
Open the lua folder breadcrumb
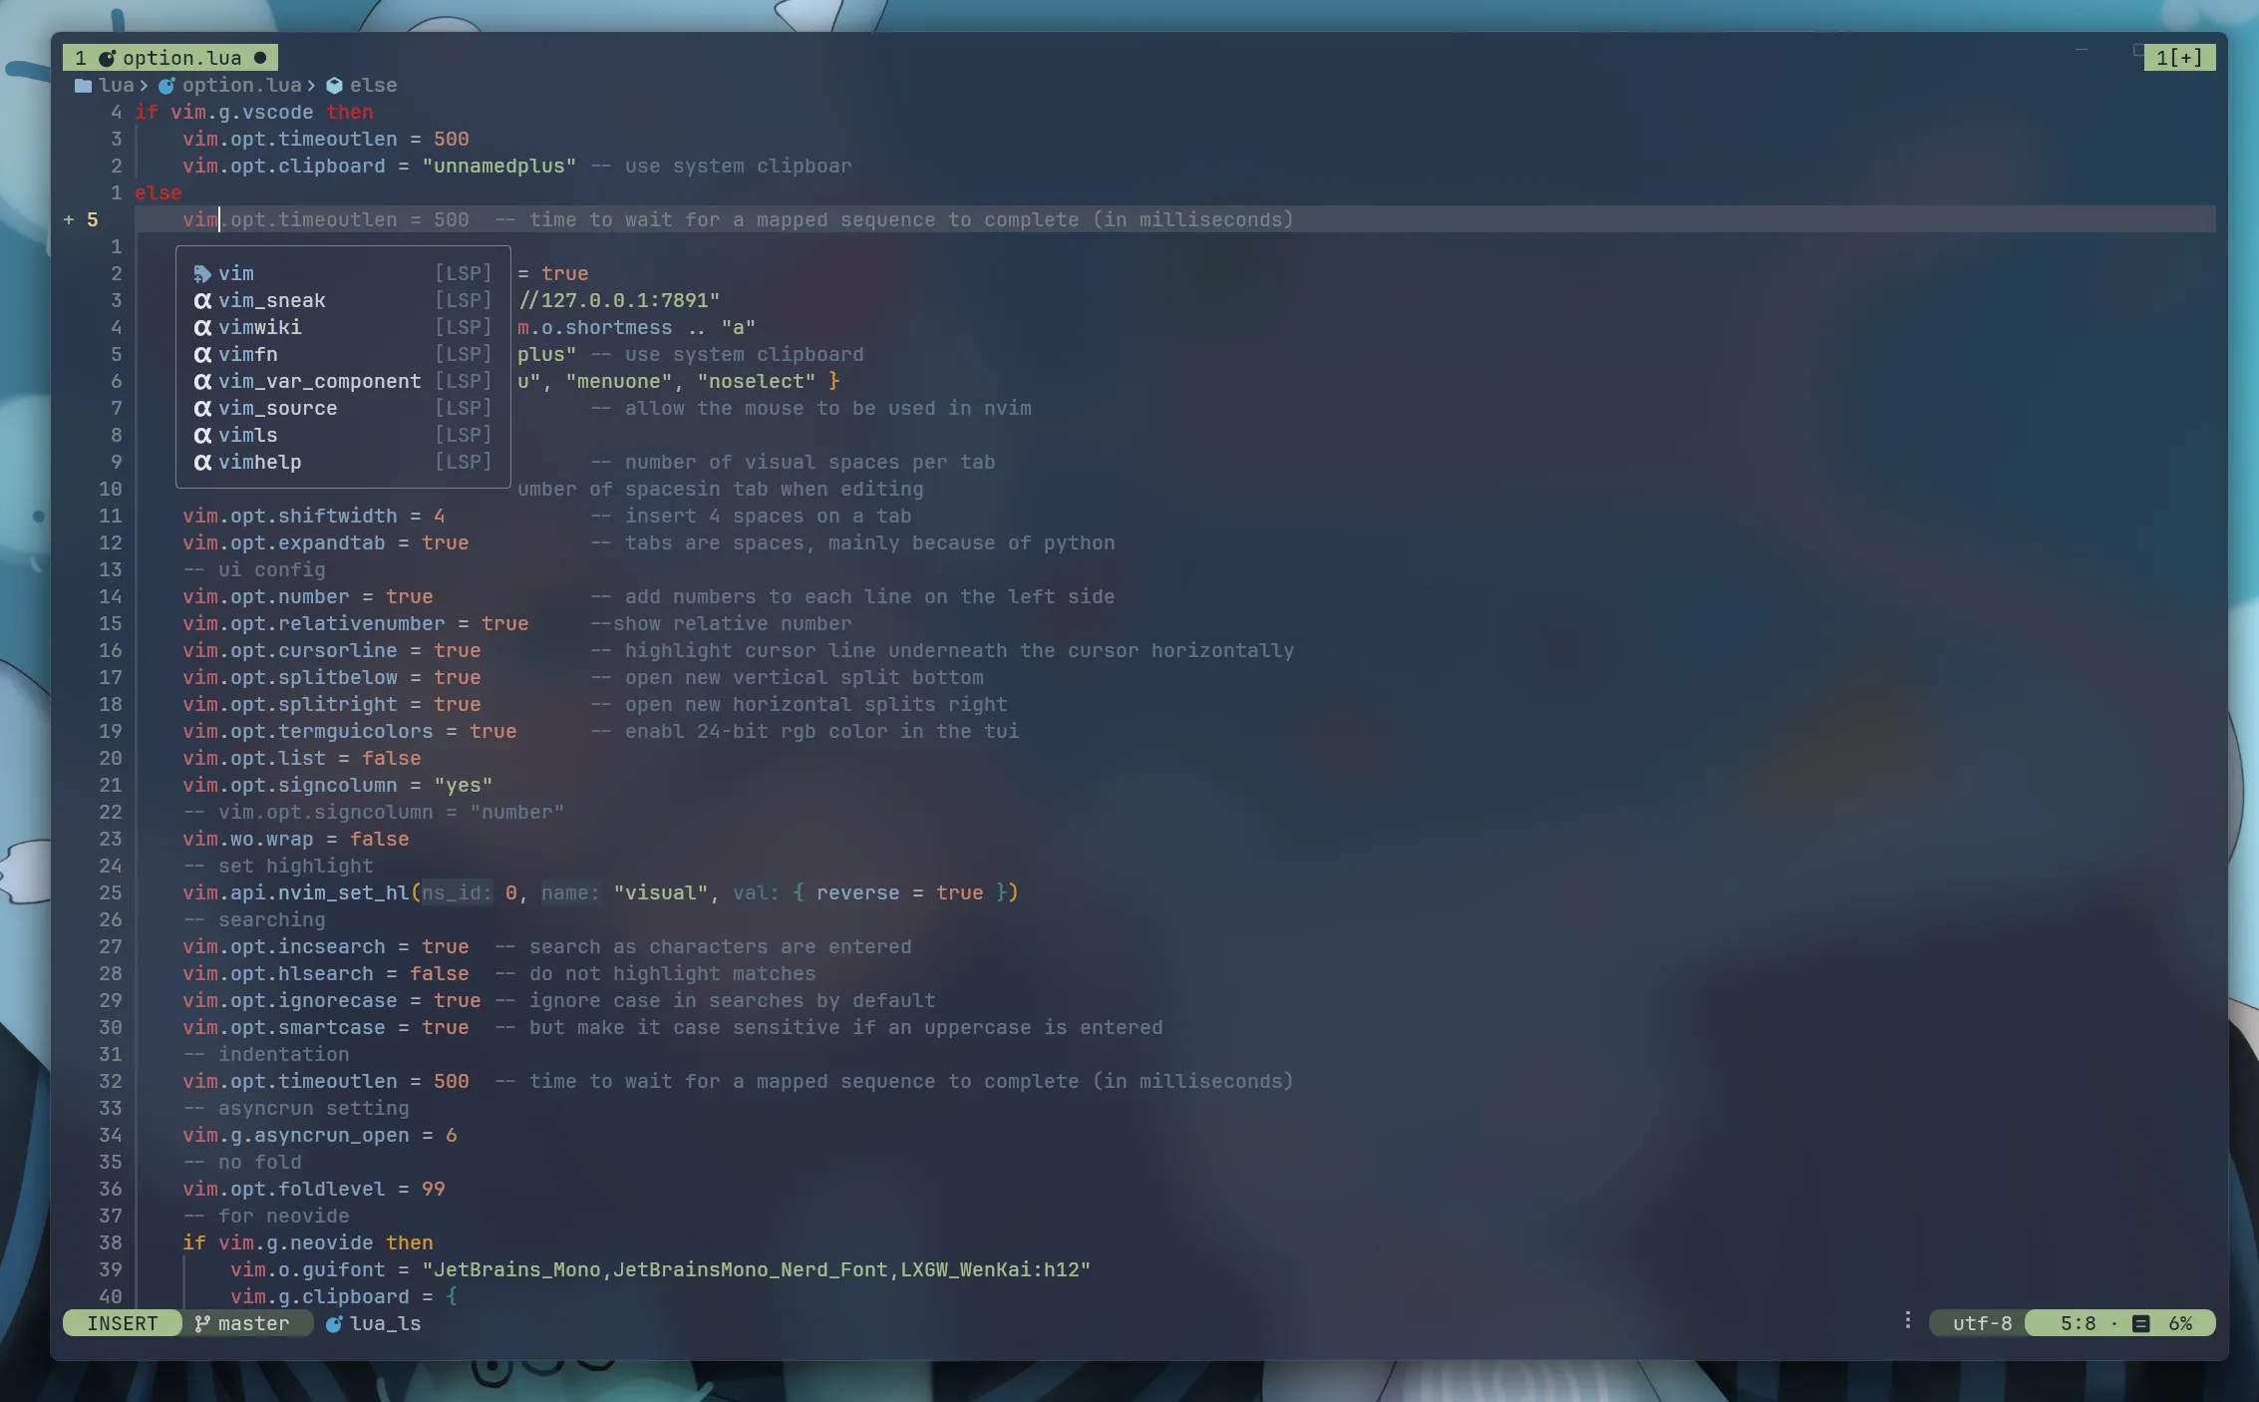click(x=116, y=86)
